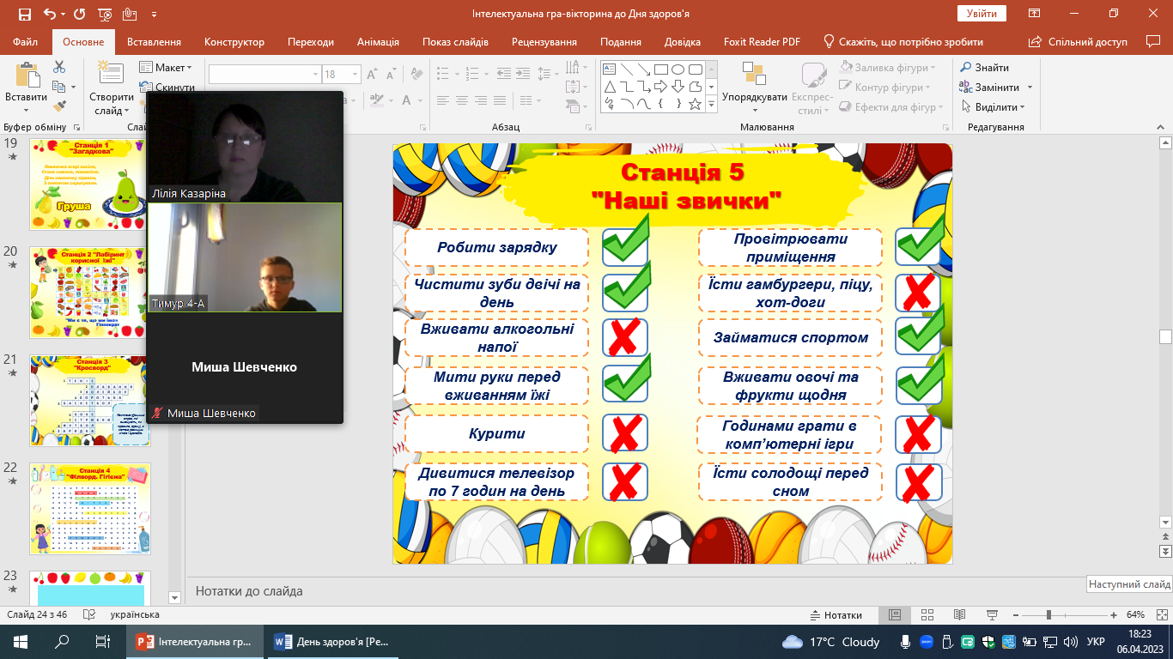Viewport: 1173px width, 659px height.
Task: Select the right arrow shape in gallery
Action: click(x=661, y=87)
